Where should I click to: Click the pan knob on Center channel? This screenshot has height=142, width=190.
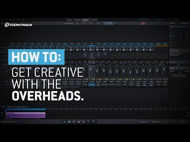(x=124, y=50)
